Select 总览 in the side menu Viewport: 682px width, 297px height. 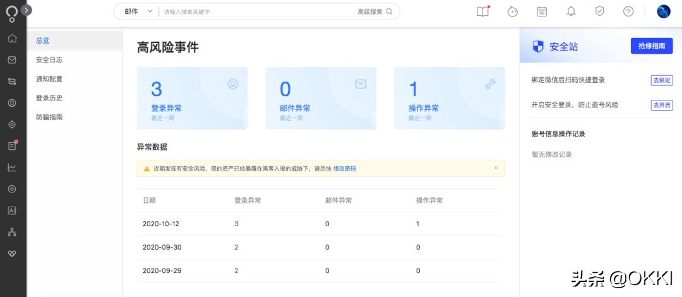coord(75,40)
